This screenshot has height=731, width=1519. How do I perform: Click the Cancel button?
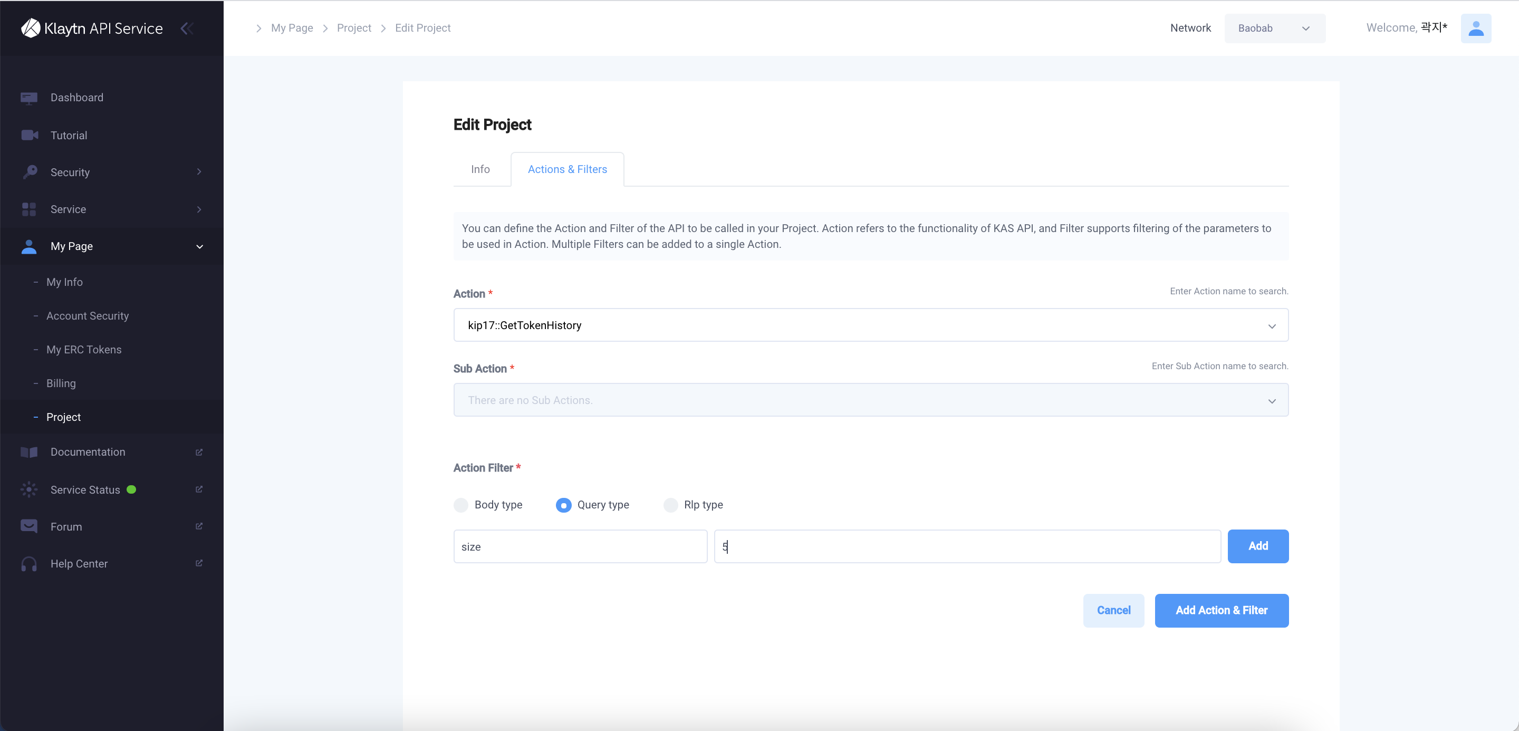coord(1113,610)
